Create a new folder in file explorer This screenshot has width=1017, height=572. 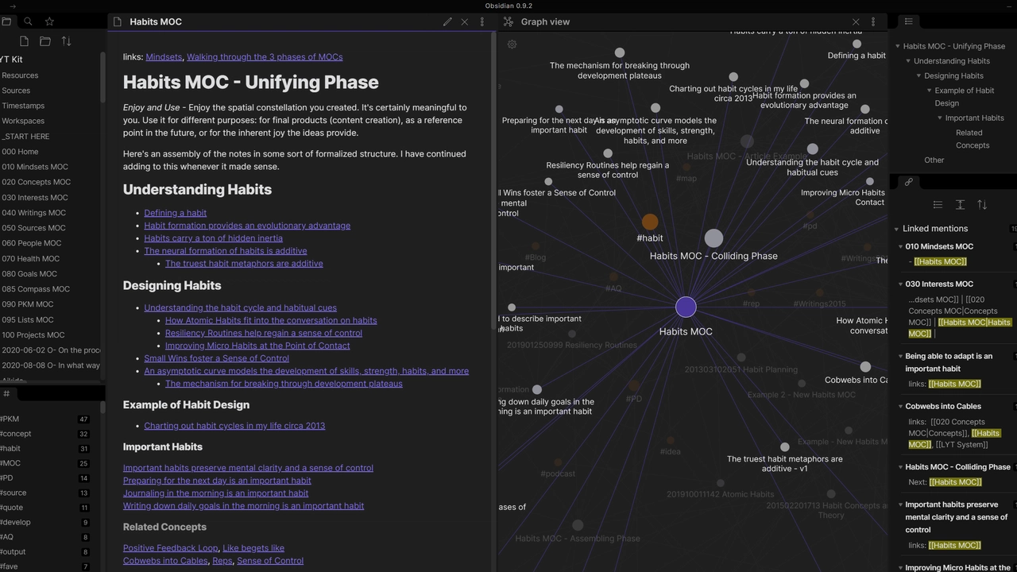[45, 41]
